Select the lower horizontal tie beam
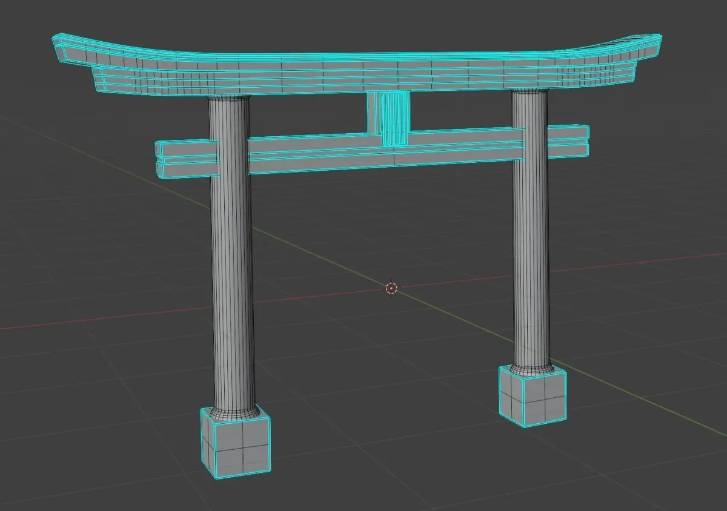 pos(372,152)
